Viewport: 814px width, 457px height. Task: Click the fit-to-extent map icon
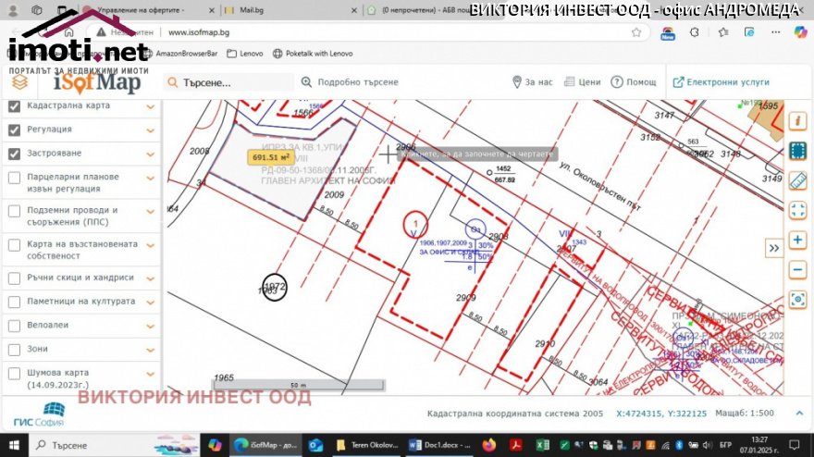[x=797, y=210]
